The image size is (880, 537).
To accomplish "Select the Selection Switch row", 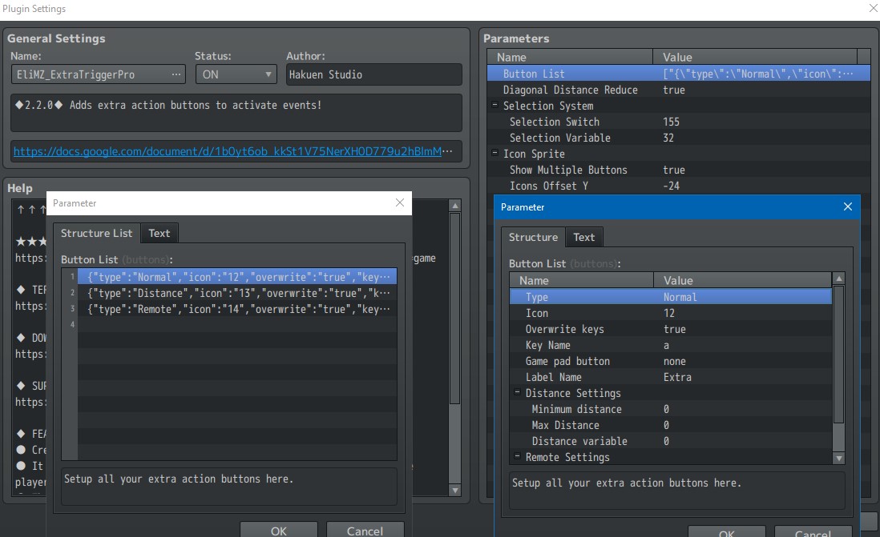I will (x=679, y=122).
